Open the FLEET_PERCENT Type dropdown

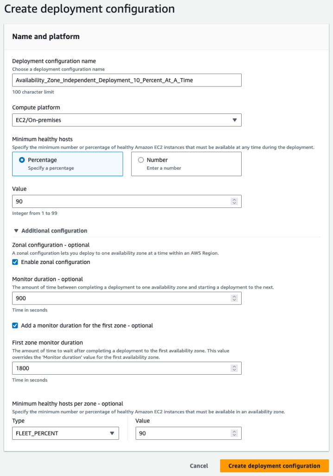65,433
